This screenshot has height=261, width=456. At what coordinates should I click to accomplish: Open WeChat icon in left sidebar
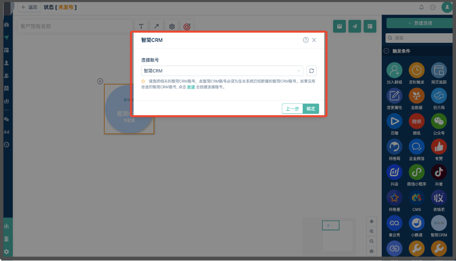(6, 119)
